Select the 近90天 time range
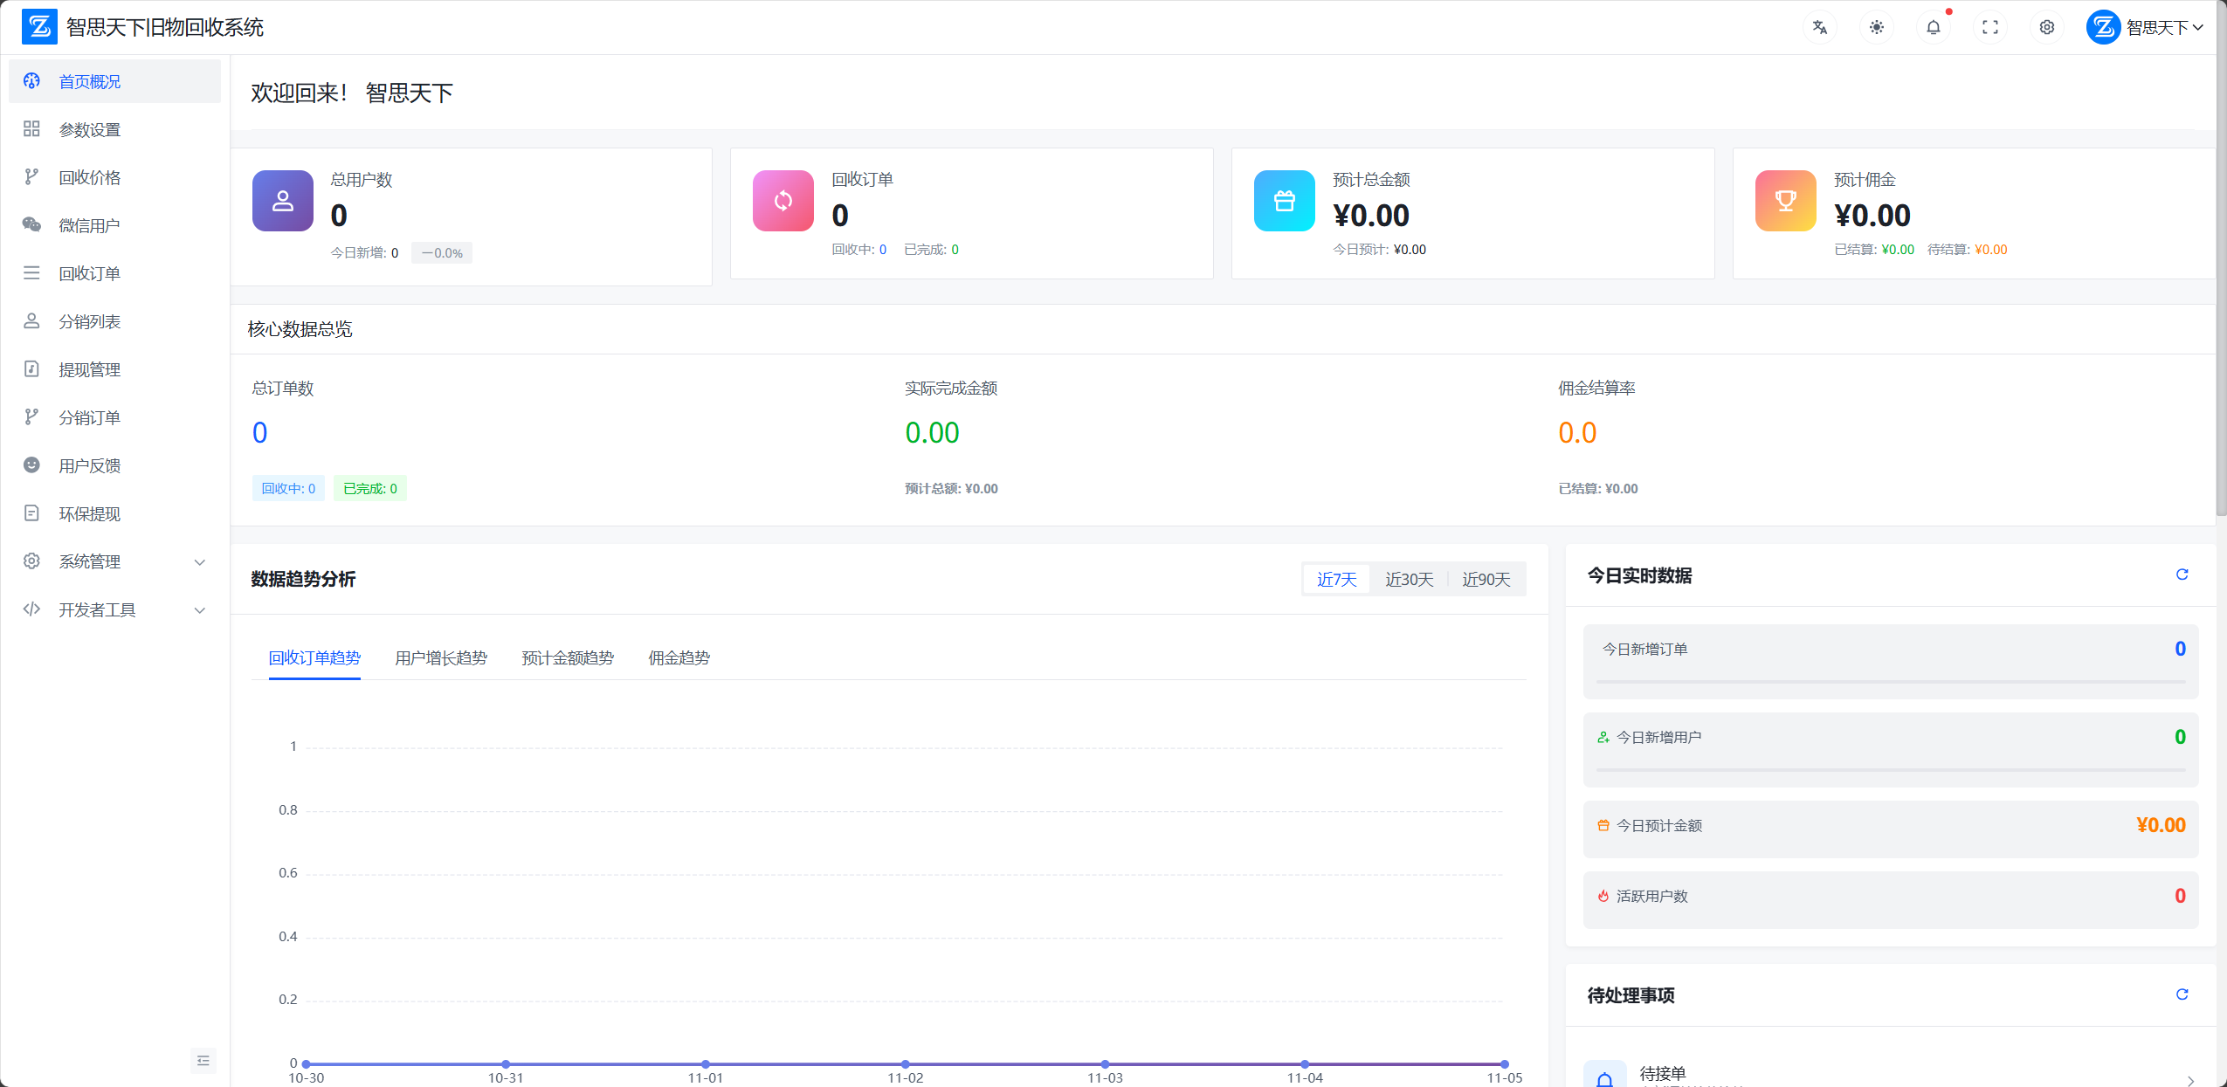 pyautogui.click(x=1486, y=579)
